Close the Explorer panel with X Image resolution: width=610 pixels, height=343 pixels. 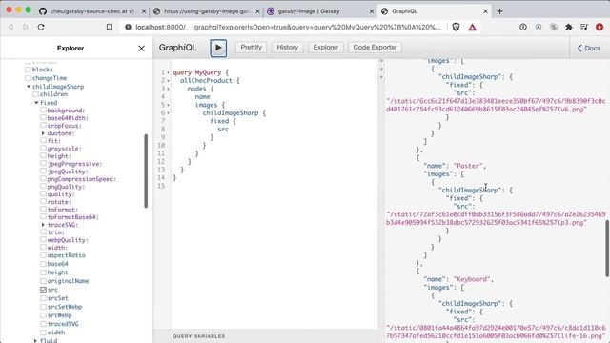click(x=142, y=49)
